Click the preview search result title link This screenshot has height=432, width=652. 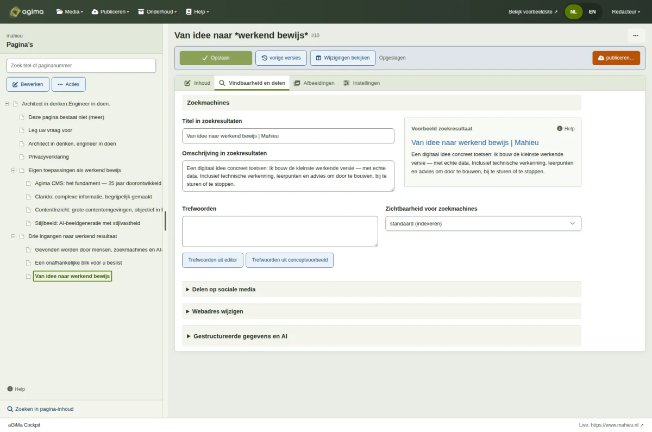(475, 142)
